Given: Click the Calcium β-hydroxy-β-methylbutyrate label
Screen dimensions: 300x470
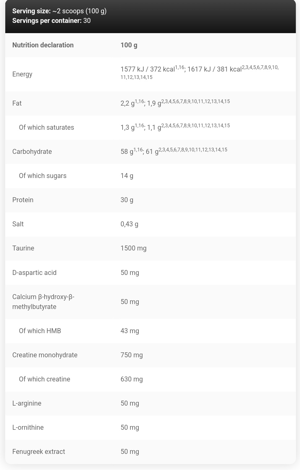Looking at the screenshot, I should [x=43, y=302].
